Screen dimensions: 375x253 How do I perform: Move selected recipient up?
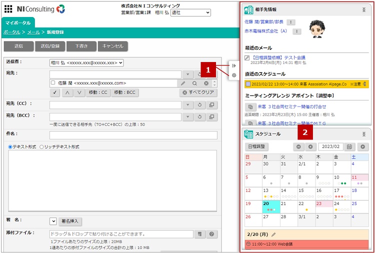click(x=67, y=92)
